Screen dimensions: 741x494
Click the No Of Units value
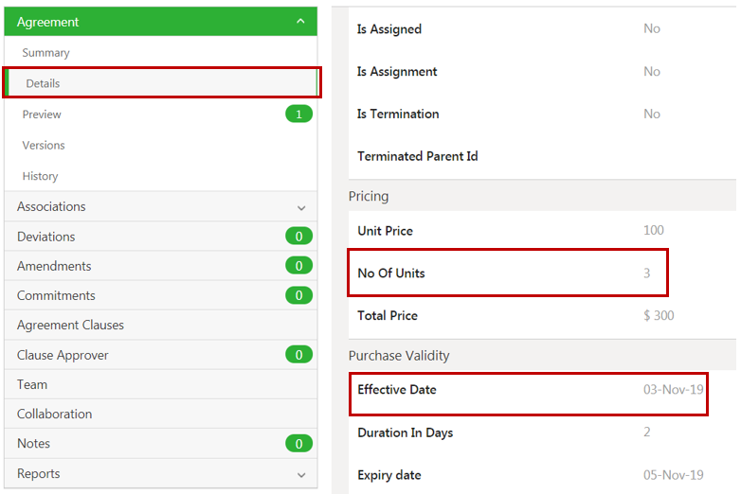pos(647,273)
